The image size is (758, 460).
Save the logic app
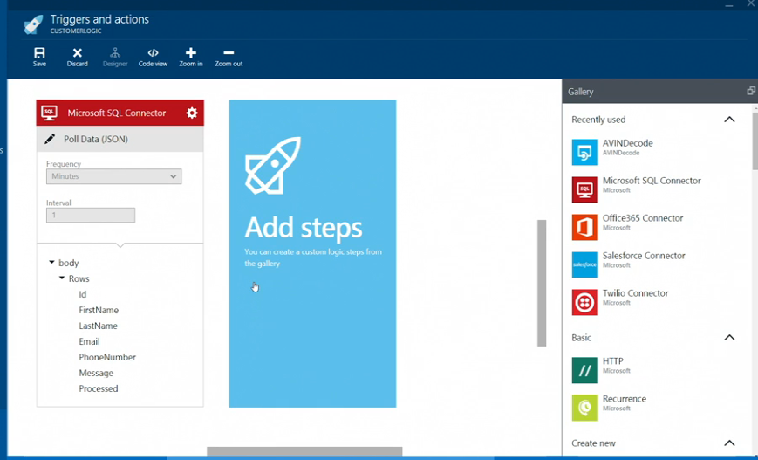click(39, 57)
